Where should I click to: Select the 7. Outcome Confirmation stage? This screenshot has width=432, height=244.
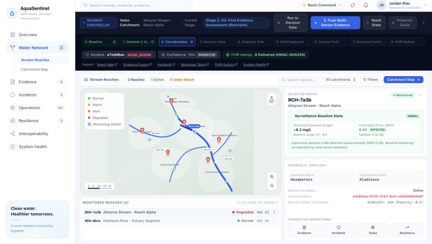pos(368,42)
